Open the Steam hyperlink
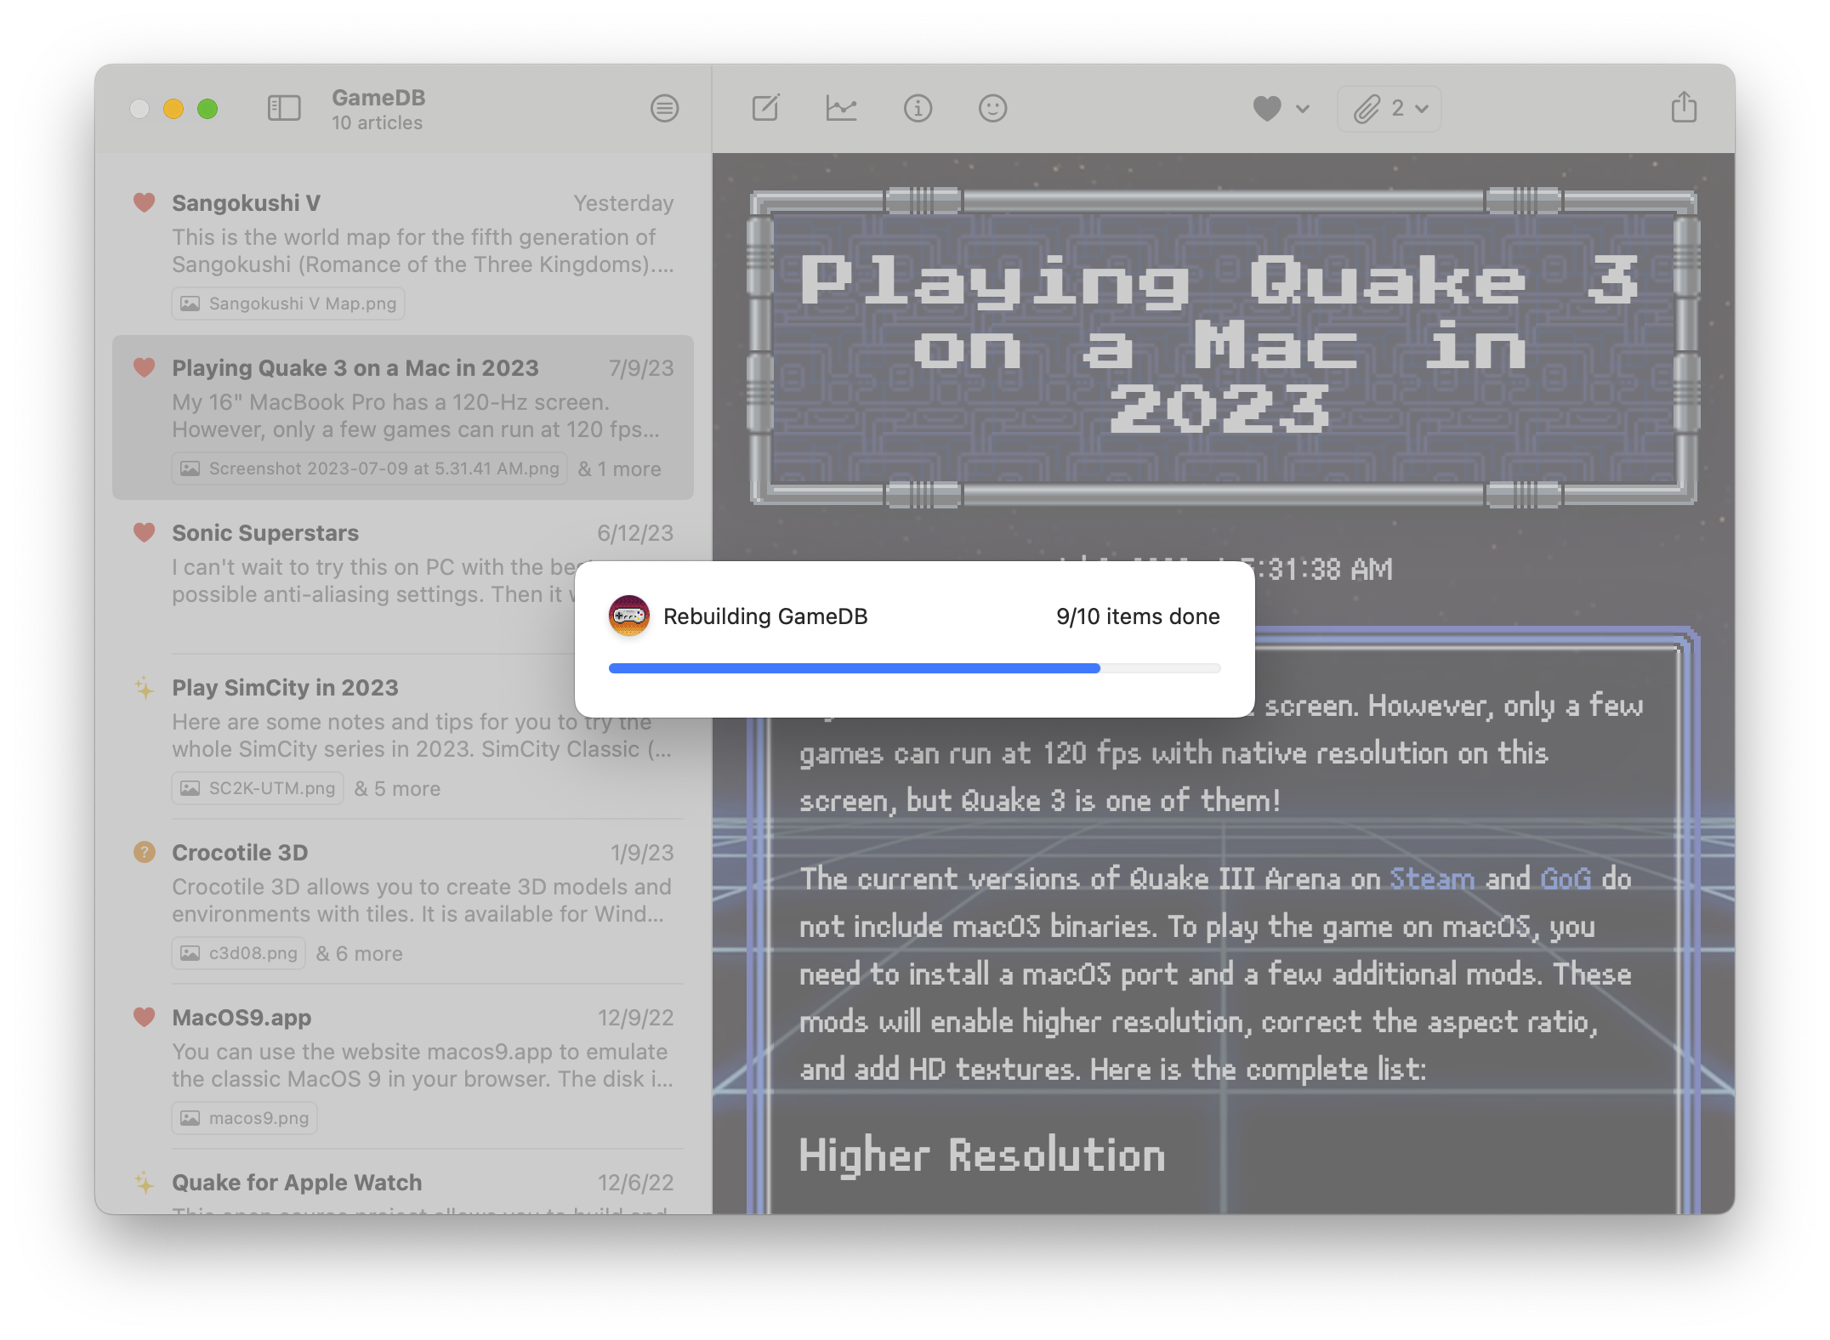 tap(1432, 878)
